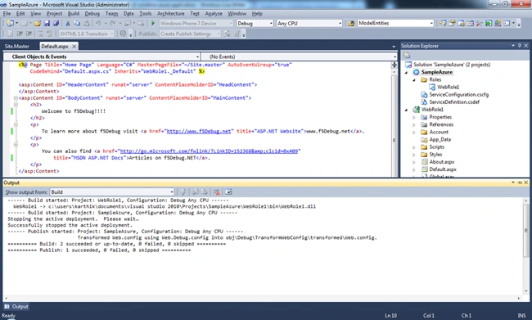Click the Publish Web icon next to publish settings

click(228, 34)
